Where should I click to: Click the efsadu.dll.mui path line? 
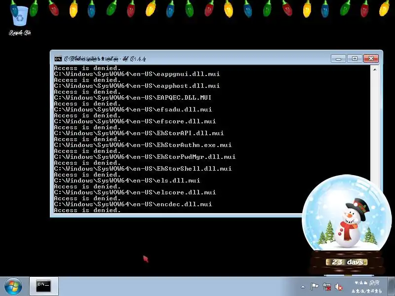coord(133,110)
